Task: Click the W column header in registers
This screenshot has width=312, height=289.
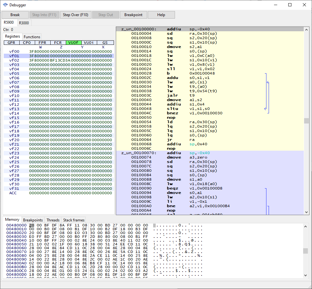Action: pyautogui.click(x=41, y=47)
